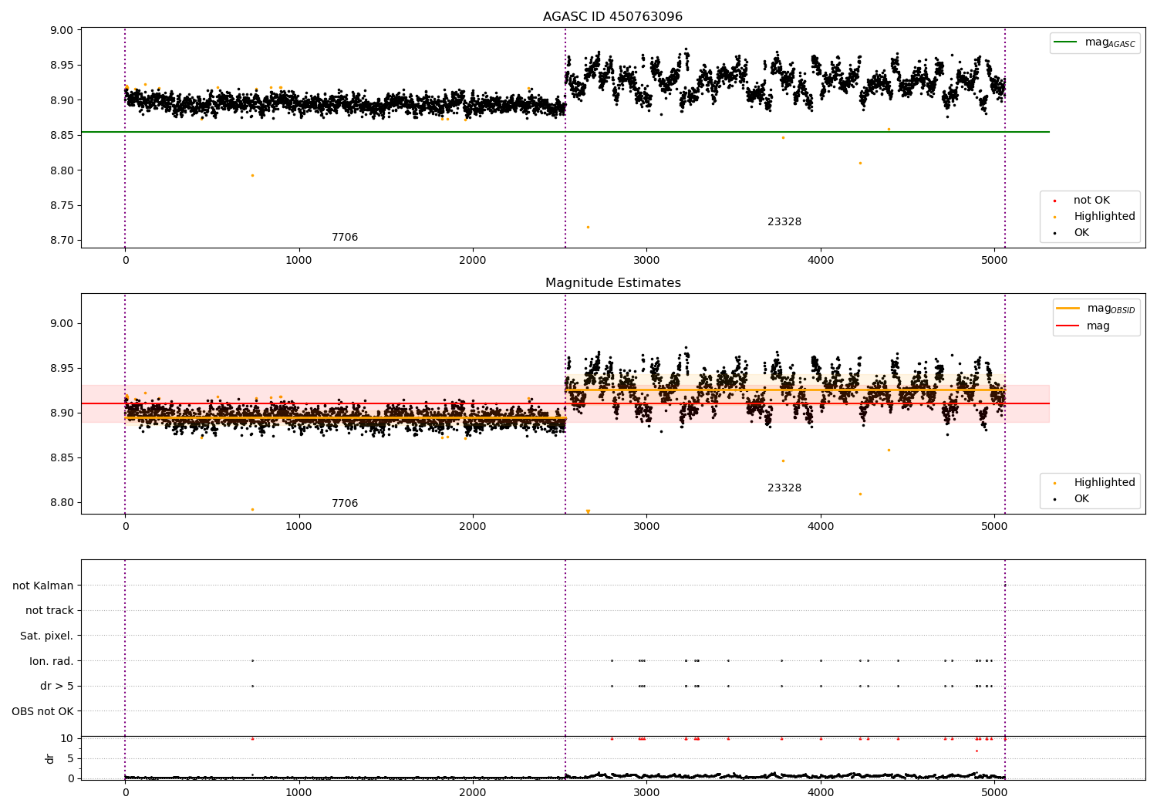Click the 10 tick label on dr axis

[x=67, y=739]
